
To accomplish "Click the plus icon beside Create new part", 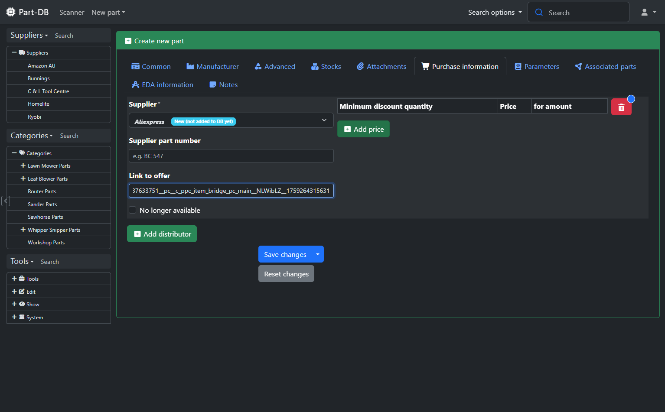I will [128, 41].
